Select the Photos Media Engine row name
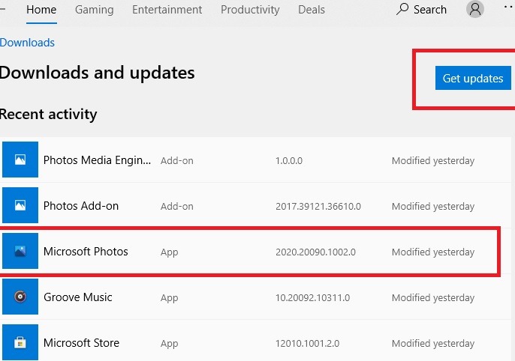This screenshot has width=515, height=361. pos(98,160)
